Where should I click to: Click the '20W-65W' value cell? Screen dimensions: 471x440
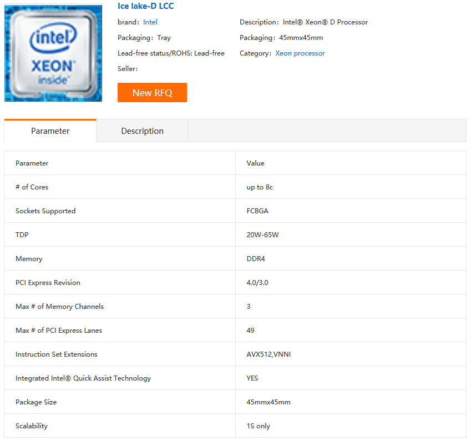tap(351, 235)
